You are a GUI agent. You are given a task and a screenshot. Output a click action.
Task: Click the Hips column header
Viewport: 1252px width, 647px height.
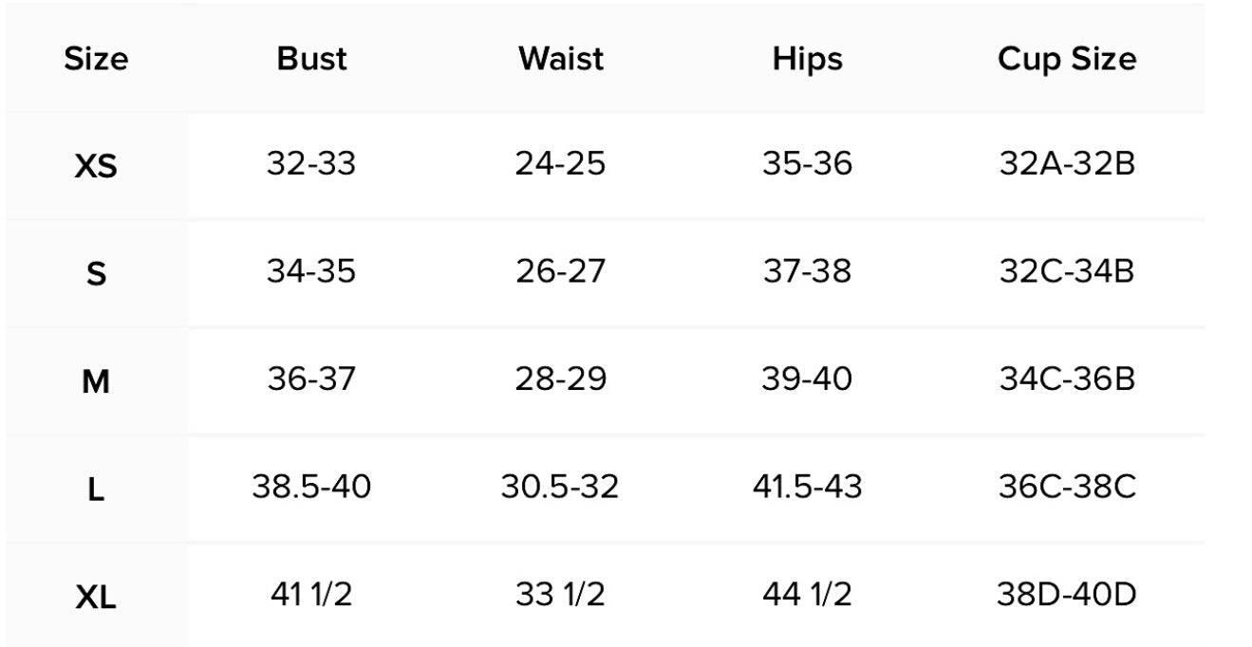pyautogui.click(x=807, y=59)
